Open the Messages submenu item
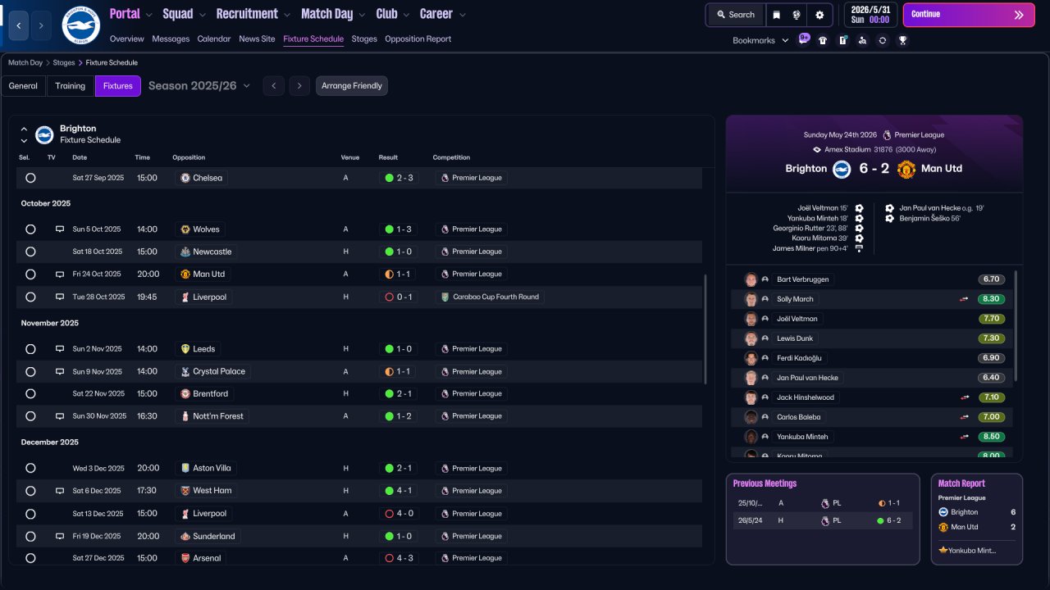1050x590 pixels. [x=171, y=39]
